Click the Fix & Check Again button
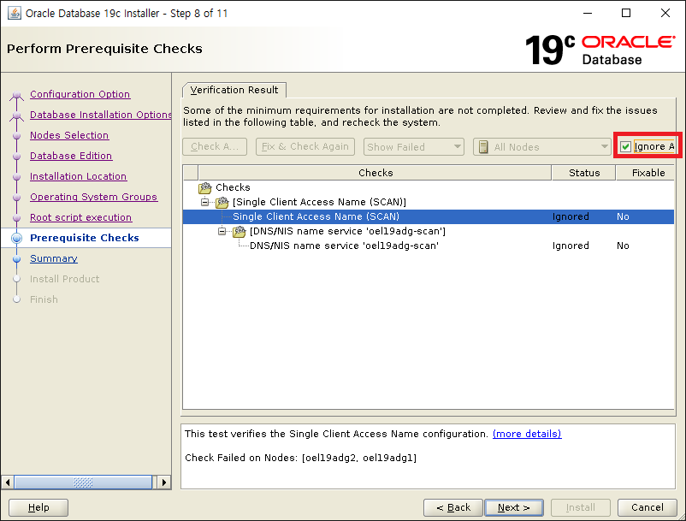Screen dimensions: 686x521 305,146
